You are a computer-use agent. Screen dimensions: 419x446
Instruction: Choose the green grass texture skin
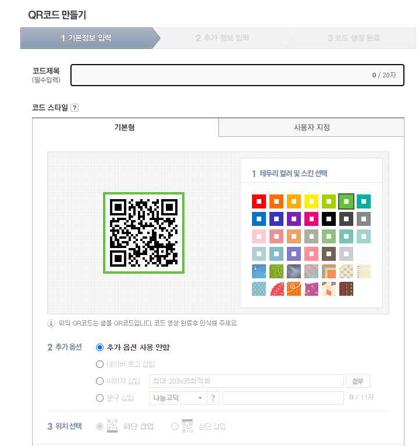coord(276,271)
